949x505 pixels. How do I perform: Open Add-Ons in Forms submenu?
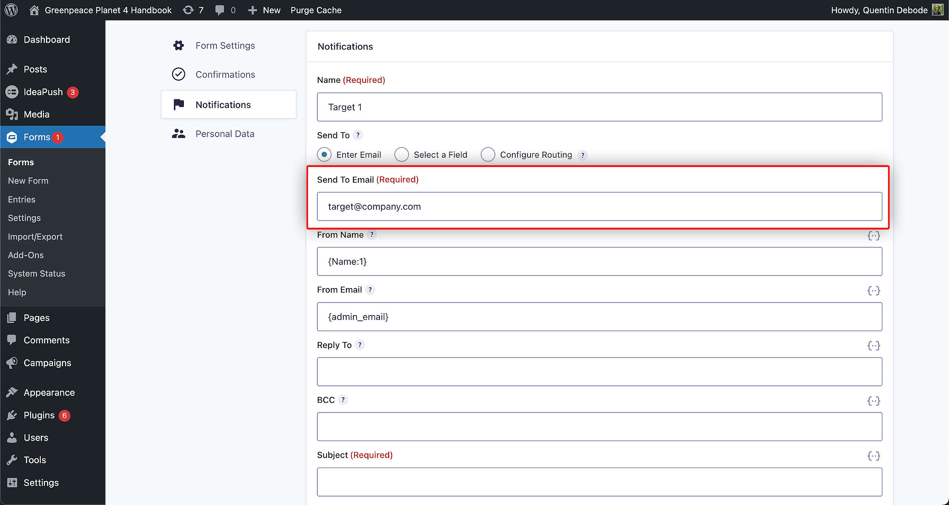pyautogui.click(x=26, y=255)
